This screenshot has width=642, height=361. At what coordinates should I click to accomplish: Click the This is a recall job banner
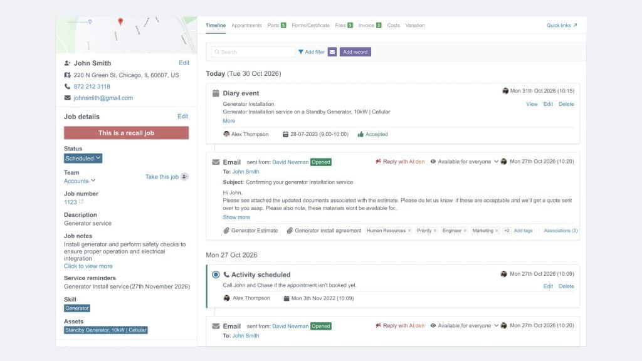126,133
